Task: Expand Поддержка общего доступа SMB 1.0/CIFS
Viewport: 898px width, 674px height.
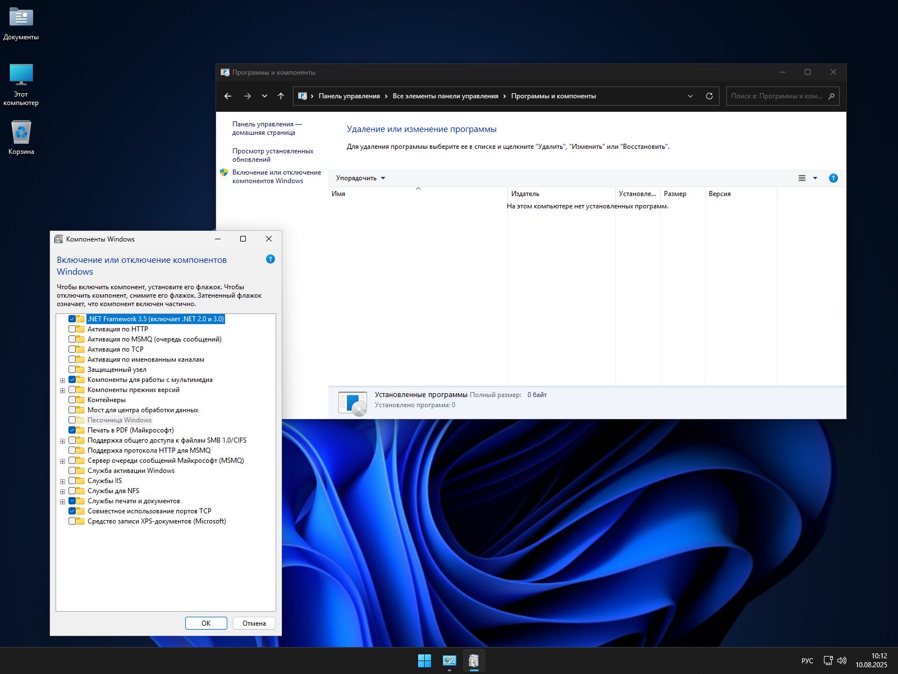Action: [x=62, y=441]
